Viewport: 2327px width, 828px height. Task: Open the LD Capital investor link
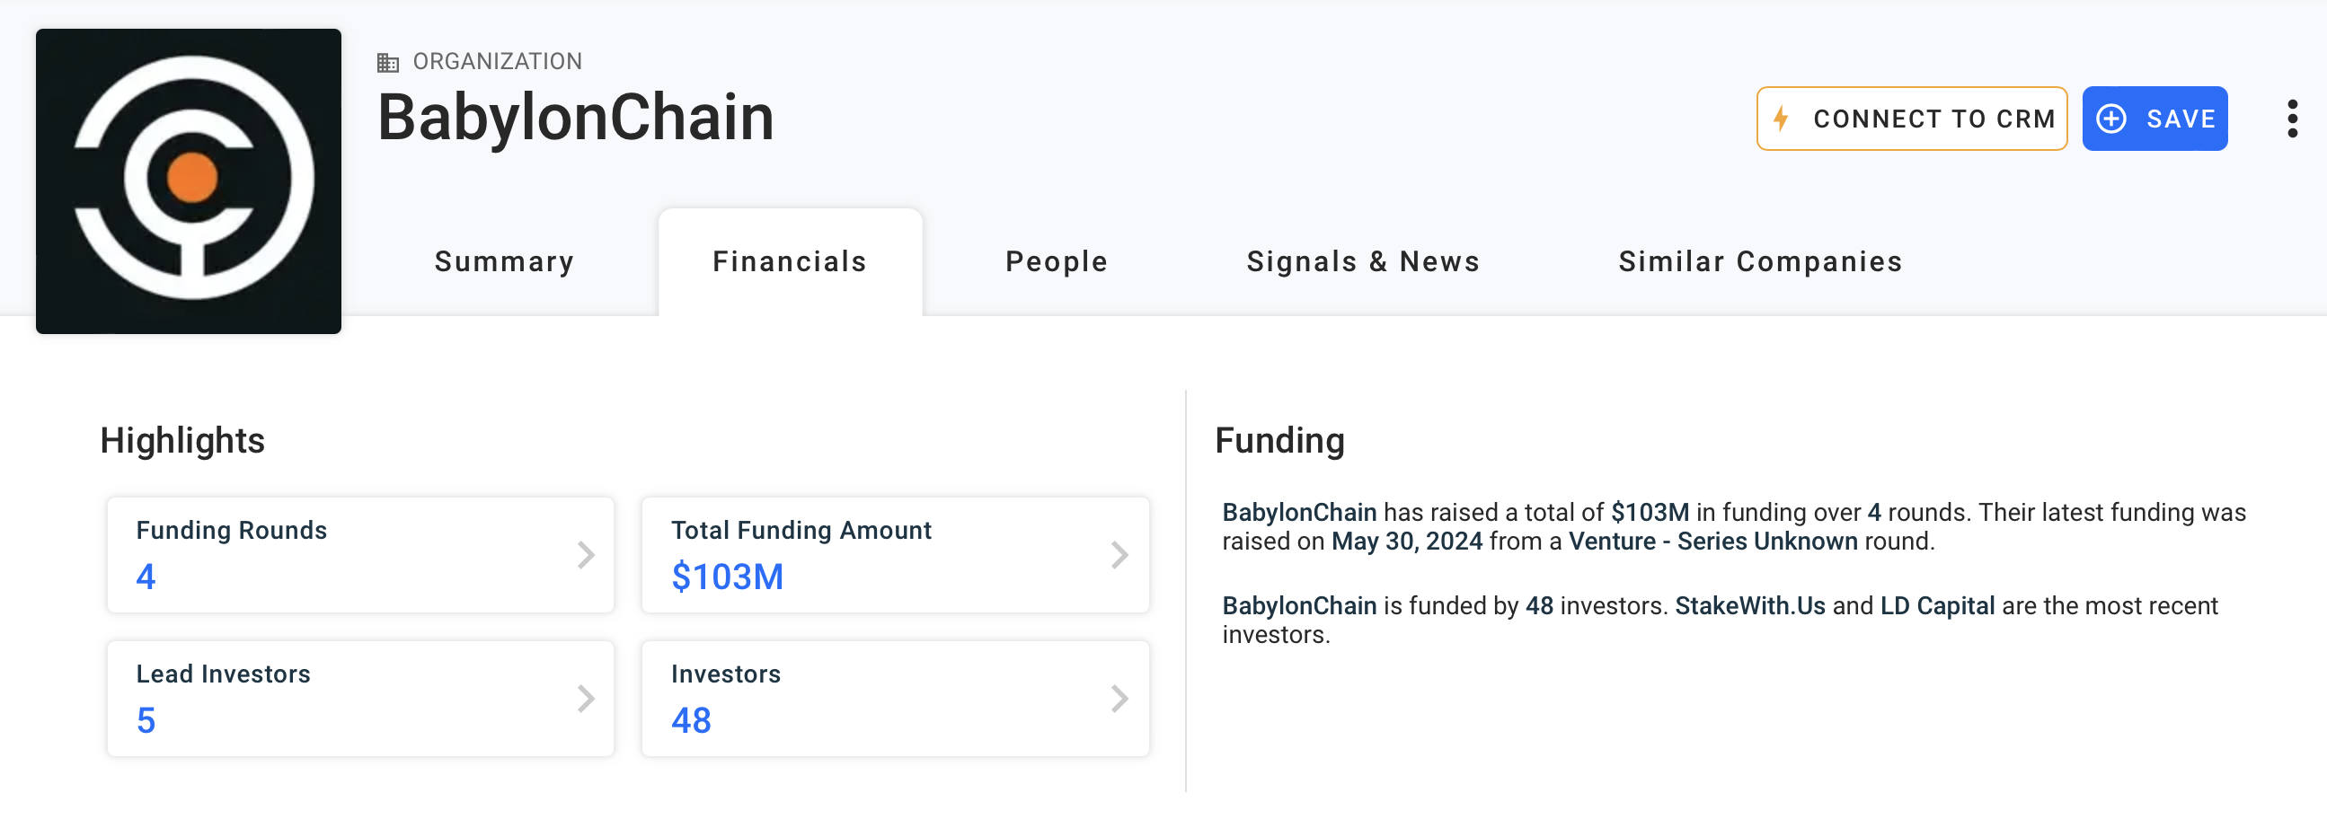(1937, 606)
